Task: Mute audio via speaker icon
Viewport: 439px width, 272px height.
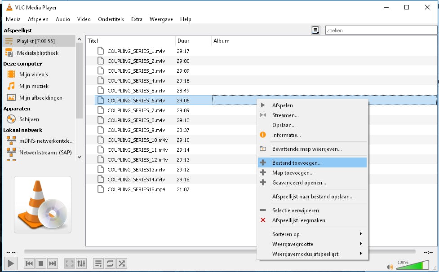Action: pos(390,267)
